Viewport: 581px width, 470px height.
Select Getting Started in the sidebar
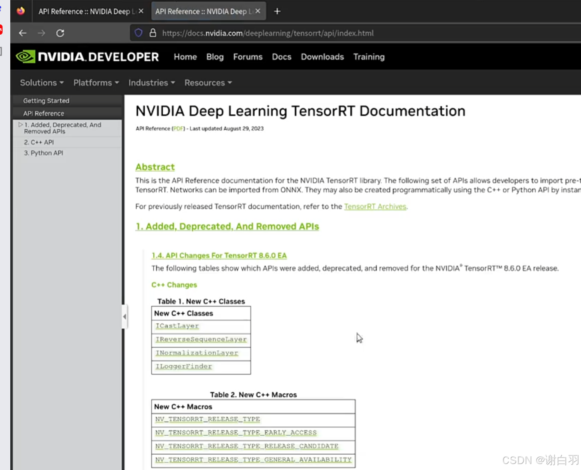click(46, 101)
